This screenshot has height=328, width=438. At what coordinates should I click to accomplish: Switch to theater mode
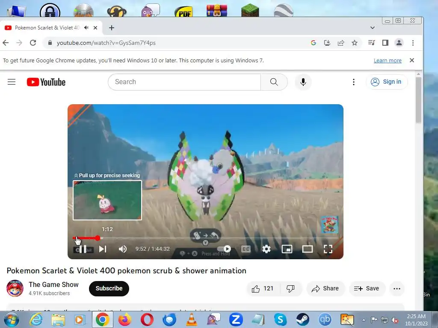pyautogui.click(x=307, y=249)
